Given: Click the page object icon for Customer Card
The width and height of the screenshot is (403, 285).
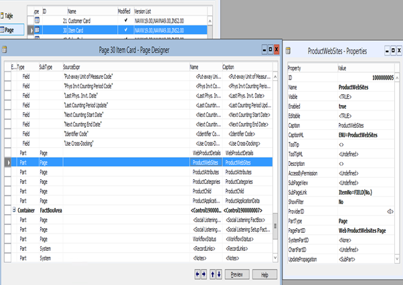Looking at the screenshot, I should pyautogui.click(x=37, y=20).
